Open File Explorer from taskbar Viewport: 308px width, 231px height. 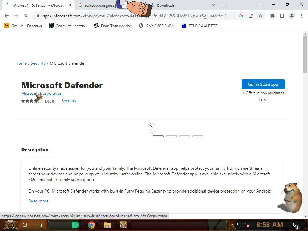(x=107, y=225)
